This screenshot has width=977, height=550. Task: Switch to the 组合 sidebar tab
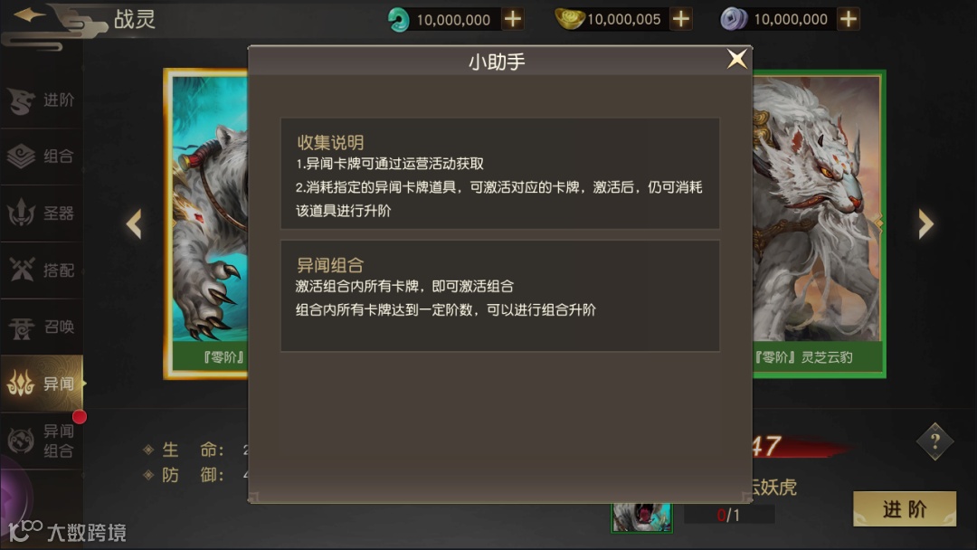point(42,156)
